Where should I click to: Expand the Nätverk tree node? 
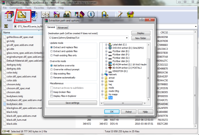click(x=102, y=75)
